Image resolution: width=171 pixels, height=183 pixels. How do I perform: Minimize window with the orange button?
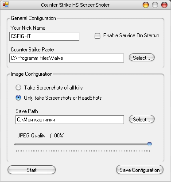click(146, 5)
